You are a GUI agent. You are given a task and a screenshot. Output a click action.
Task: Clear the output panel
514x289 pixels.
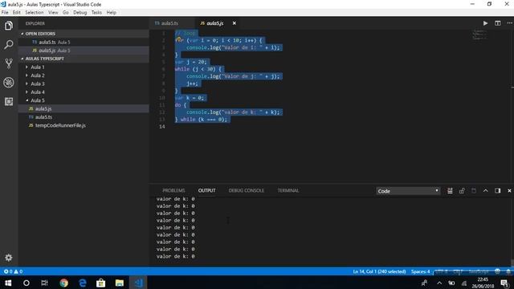pos(450,191)
